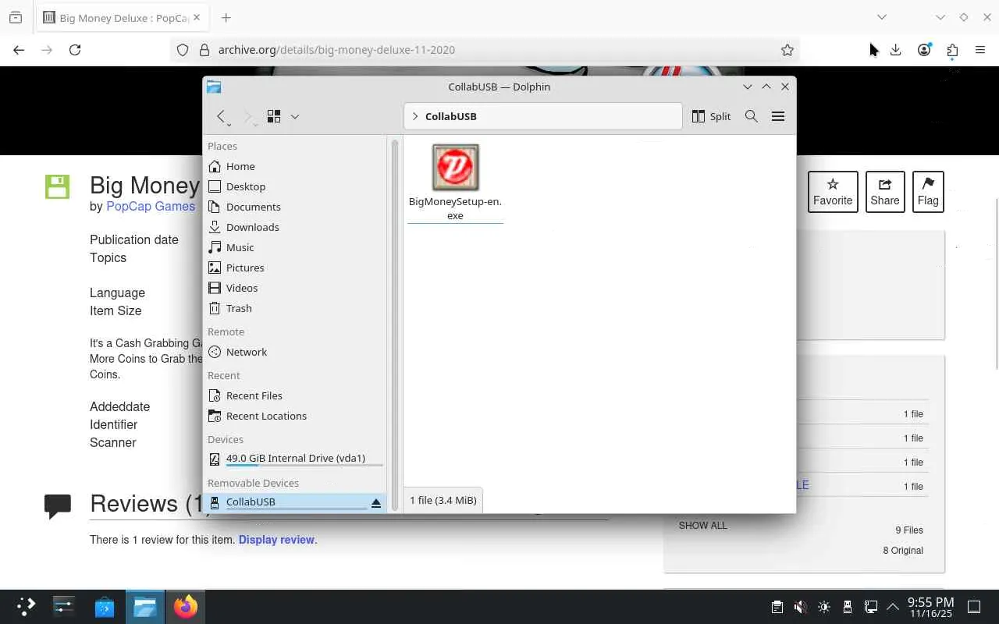Click the Favorite button on archive.org
The image size is (999, 624).
tap(833, 192)
